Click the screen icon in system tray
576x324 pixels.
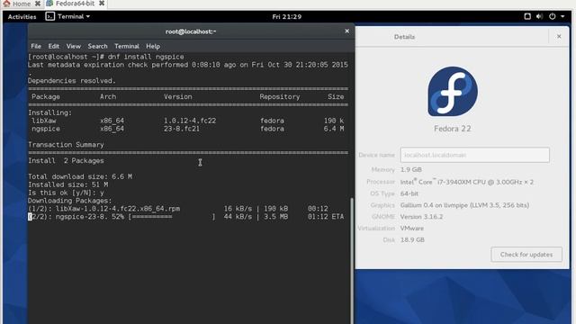[527, 16]
